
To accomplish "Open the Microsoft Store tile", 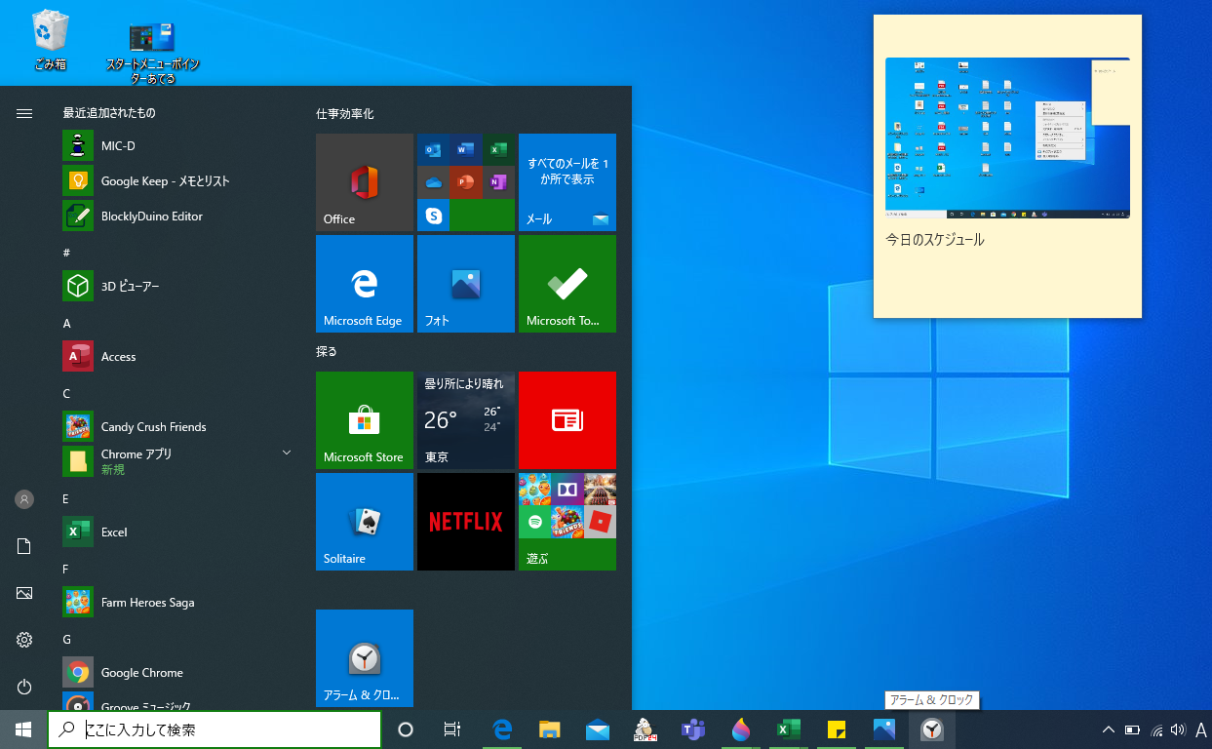I will 365,420.
